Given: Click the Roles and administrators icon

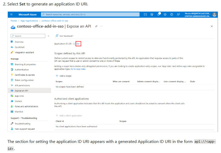Looking at the screenshot, I should 12,106.
